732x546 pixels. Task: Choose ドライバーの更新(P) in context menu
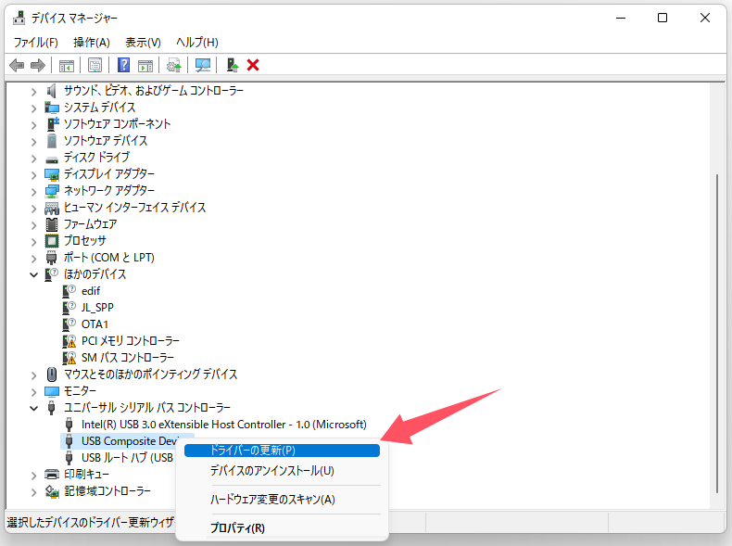[282, 451]
